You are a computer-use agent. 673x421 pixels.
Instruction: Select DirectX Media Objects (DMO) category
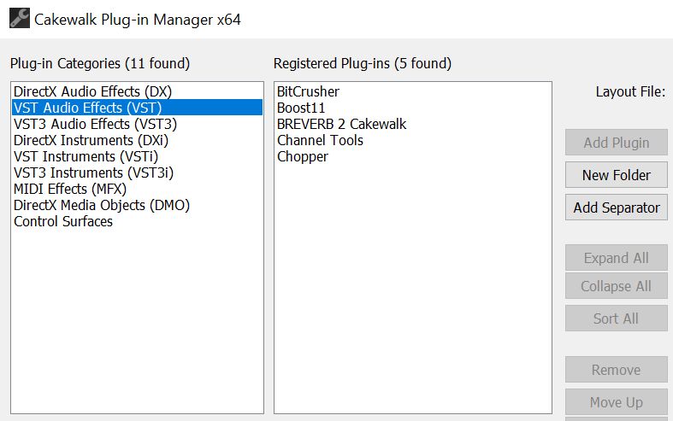point(102,205)
